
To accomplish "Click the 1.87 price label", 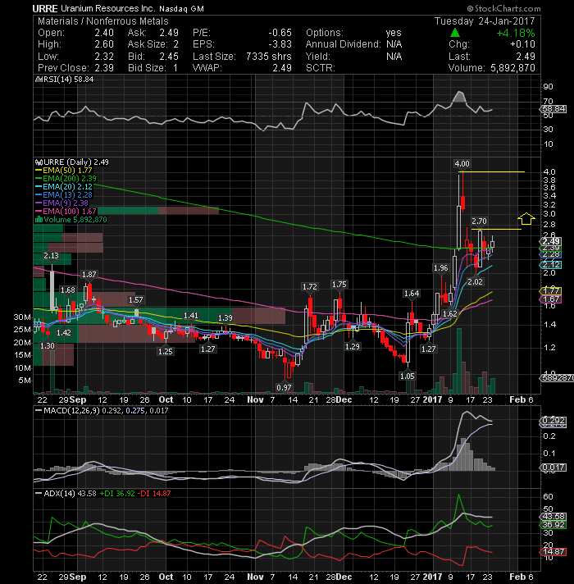I will click(89, 274).
